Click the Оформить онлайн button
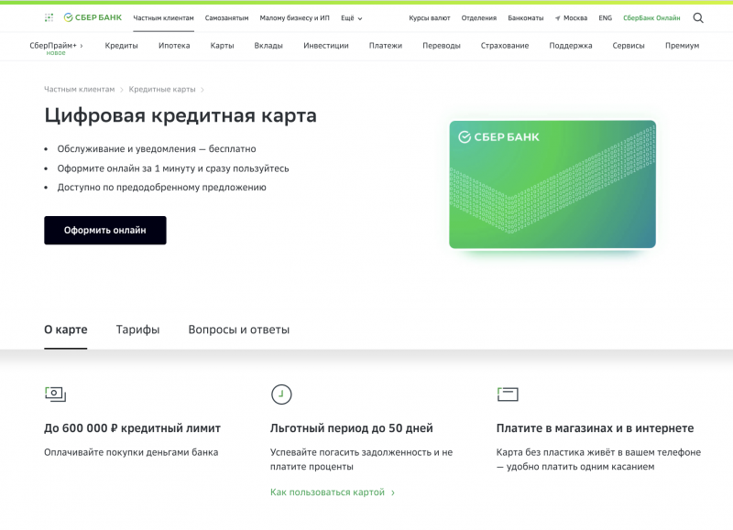Screen dimensions: 733x530 coord(105,230)
